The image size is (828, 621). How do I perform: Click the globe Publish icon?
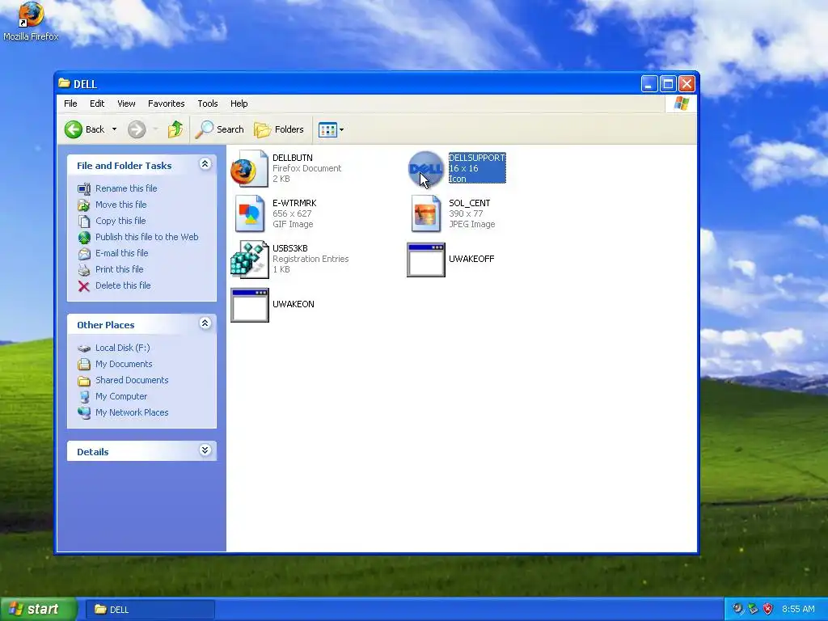click(x=84, y=238)
